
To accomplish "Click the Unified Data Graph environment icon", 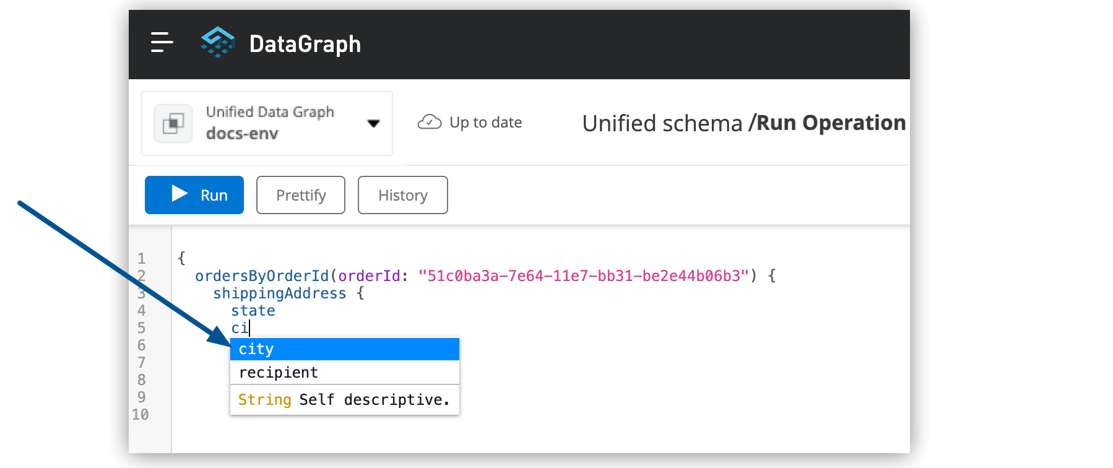I will [x=173, y=123].
